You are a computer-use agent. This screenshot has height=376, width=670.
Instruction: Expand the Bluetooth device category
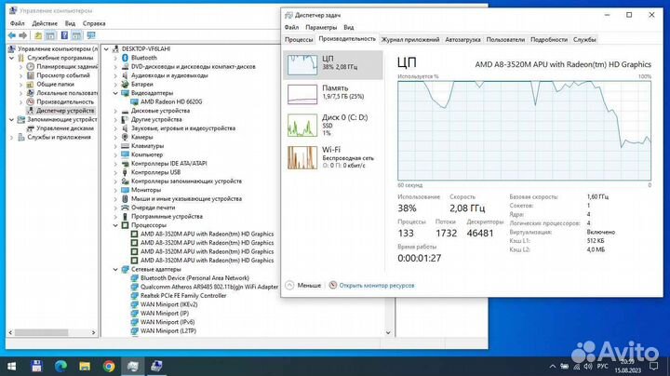point(115,58)
